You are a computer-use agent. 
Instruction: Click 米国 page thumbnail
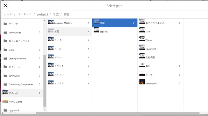click(51, 30)
